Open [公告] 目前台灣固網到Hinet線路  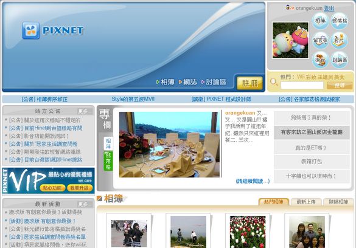pos(46,160)
